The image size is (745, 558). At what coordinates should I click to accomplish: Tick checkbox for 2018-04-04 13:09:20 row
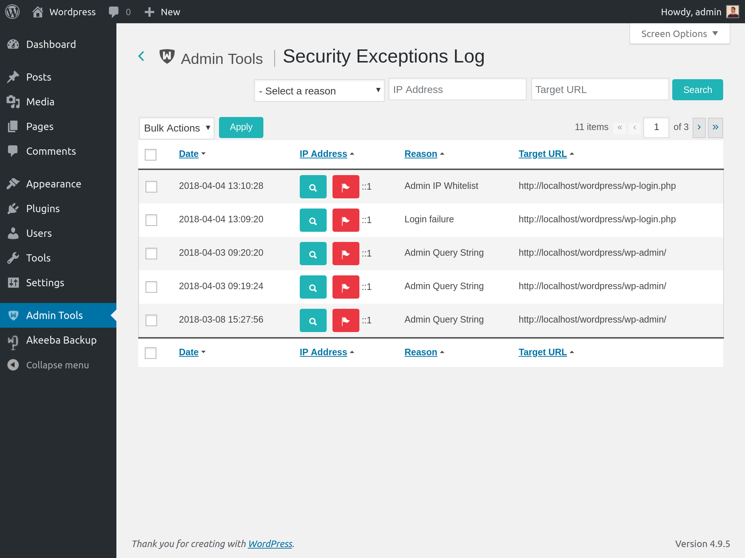click(151, 220)
